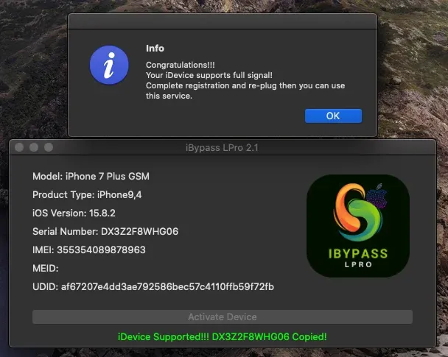This screenshot has height=357, width=448.
Task: Click green 'iDevice Supported!!!' status message
Action: pyautogui.click(x=223, y=336)
